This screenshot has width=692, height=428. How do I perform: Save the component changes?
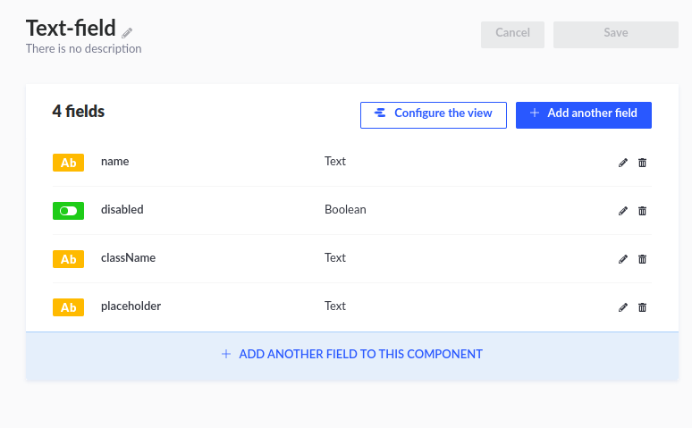point(616,35)
